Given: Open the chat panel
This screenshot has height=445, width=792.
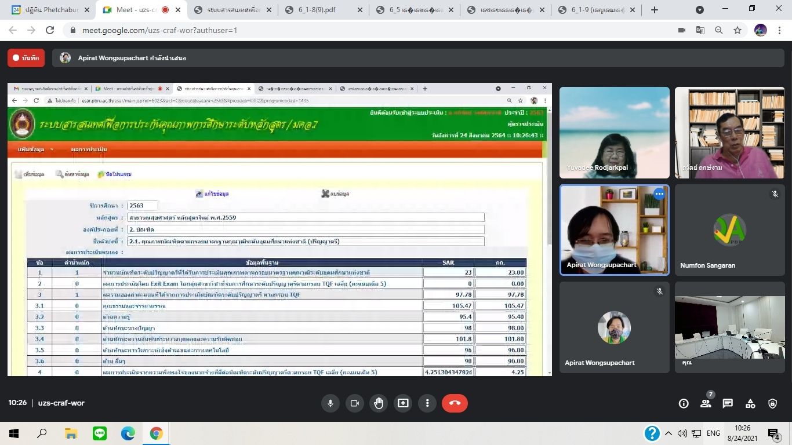Looking at the screenshot, I should pos(728,404).
